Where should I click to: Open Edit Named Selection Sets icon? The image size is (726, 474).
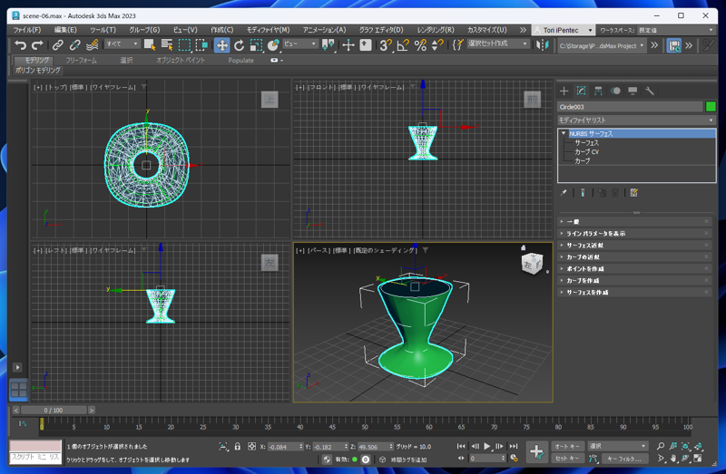pos(457,44)
